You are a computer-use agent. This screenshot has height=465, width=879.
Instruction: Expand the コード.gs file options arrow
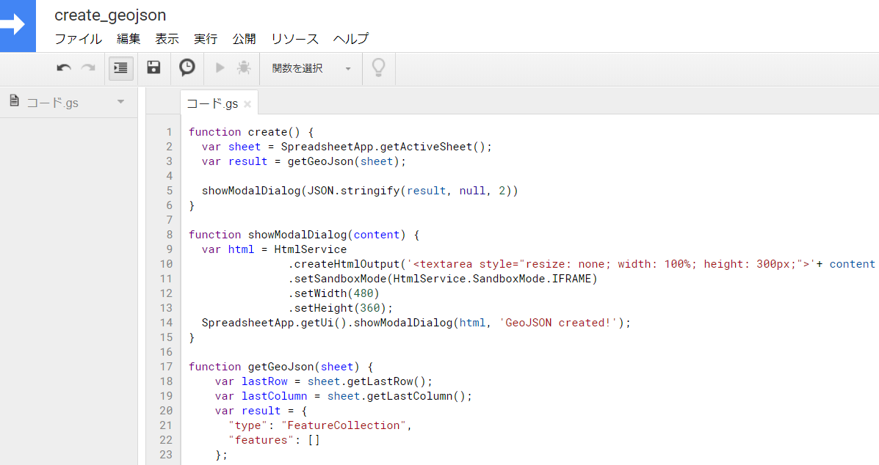pyautogui.click(x=120, y=102)
